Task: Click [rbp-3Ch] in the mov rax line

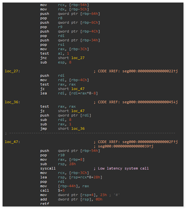Action: 79,49
